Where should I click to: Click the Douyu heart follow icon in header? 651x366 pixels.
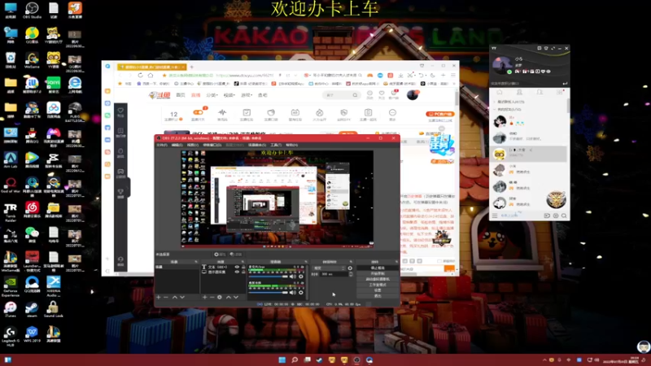click(x=382, y=94)
